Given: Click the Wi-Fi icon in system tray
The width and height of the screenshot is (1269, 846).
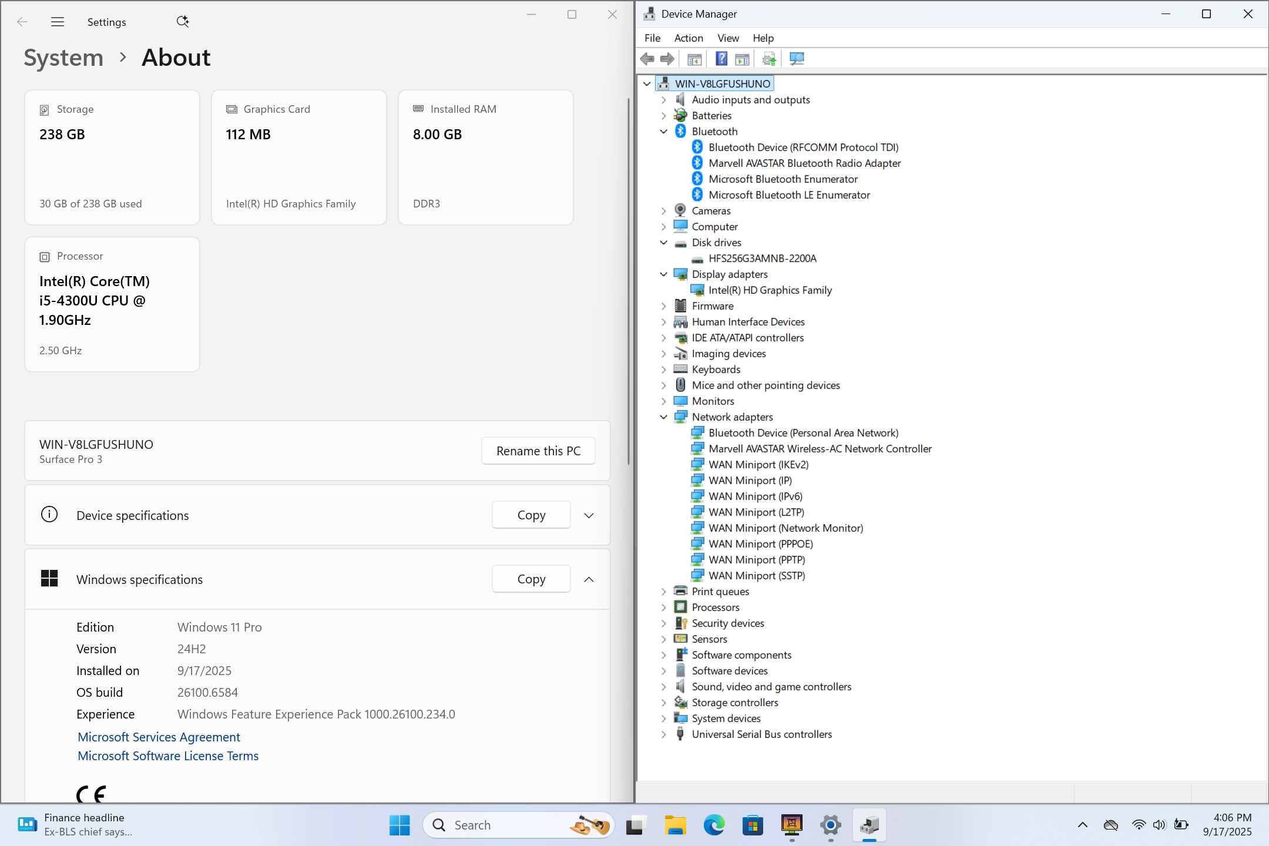Looking at the screenshot, I should [1139, 825].
